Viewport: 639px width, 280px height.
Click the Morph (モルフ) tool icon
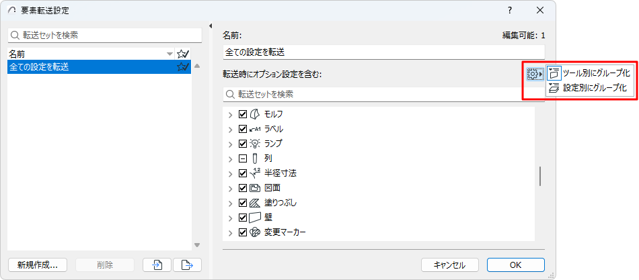coord(254,114)
